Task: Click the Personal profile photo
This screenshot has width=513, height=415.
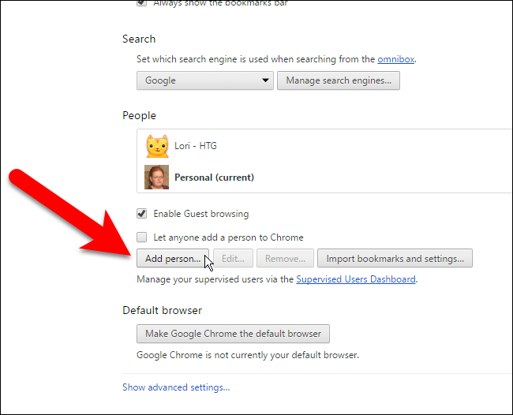Action: click(157, 177)
